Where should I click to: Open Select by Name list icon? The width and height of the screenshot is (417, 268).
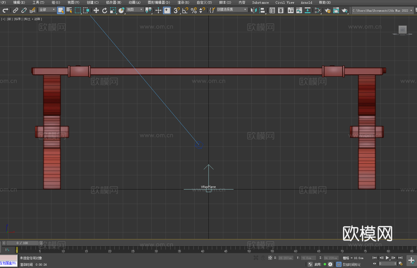click(69, 10)
